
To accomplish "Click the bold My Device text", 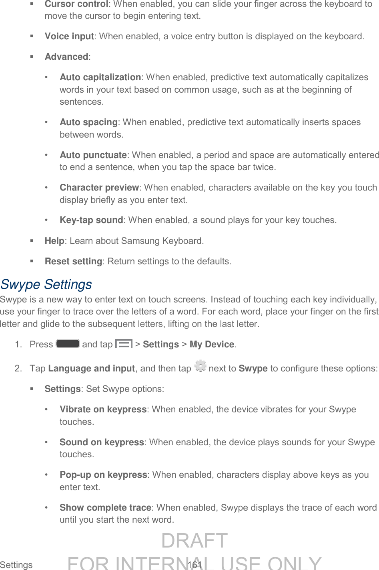I will 212,345.
